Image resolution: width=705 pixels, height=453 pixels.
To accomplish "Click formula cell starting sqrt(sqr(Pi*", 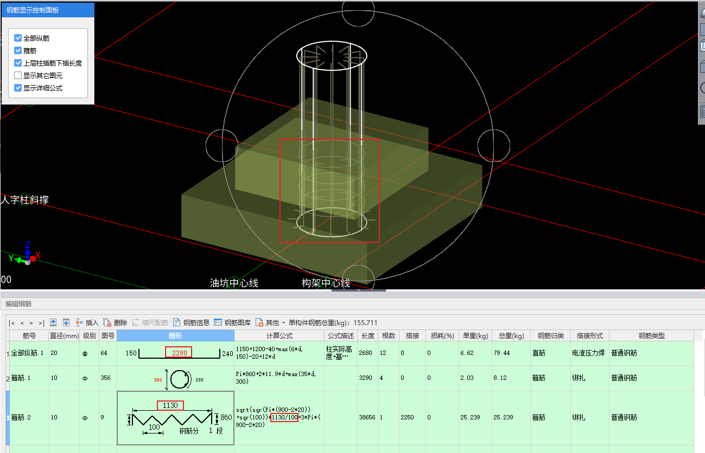I will coord(280,418).
